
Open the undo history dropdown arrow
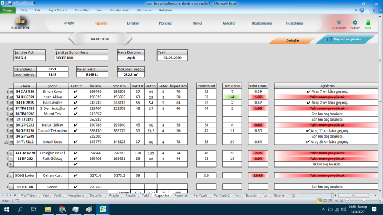21,3
